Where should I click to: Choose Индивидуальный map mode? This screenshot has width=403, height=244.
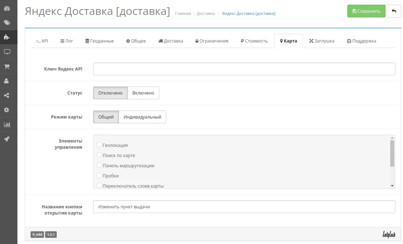coord(142,117)
